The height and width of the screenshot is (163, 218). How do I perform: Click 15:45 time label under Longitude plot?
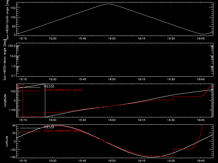point(82,120)
